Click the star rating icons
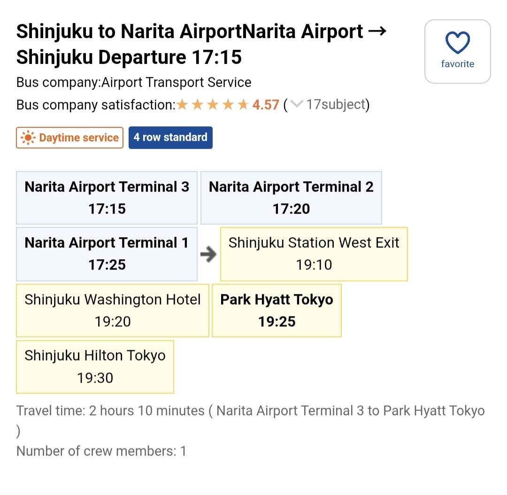This screenshot has height=495, width=507. tap(212, 105)
